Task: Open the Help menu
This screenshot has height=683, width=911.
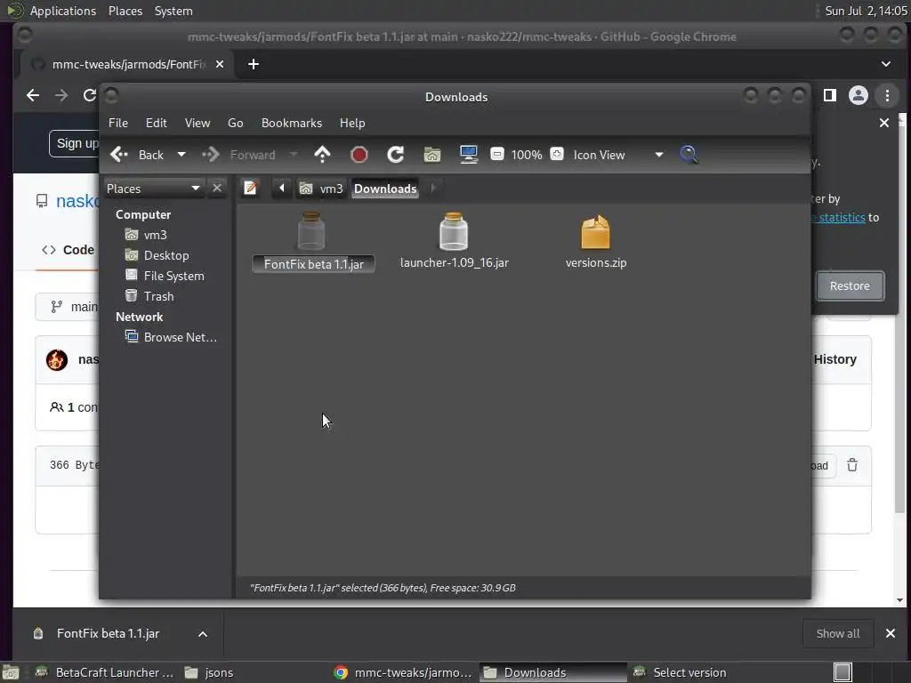Action: (352, 123)
